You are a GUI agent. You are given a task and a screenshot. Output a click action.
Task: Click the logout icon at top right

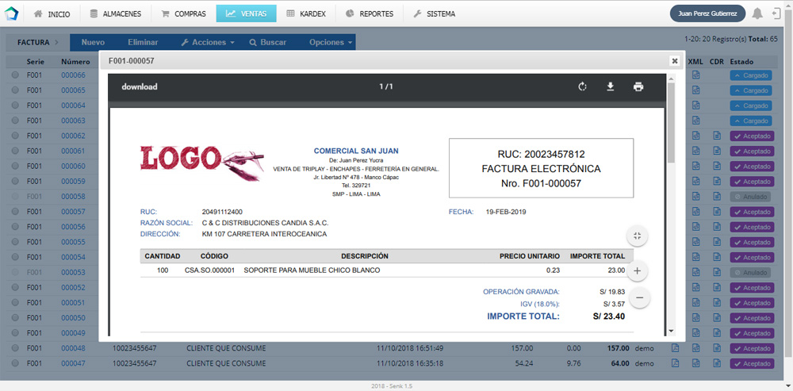click(x=776, y=13)
